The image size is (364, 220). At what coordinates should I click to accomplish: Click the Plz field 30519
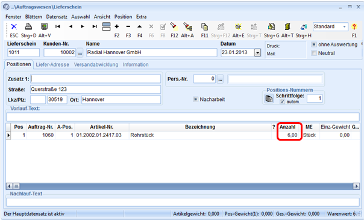click(x=57, y=100)
